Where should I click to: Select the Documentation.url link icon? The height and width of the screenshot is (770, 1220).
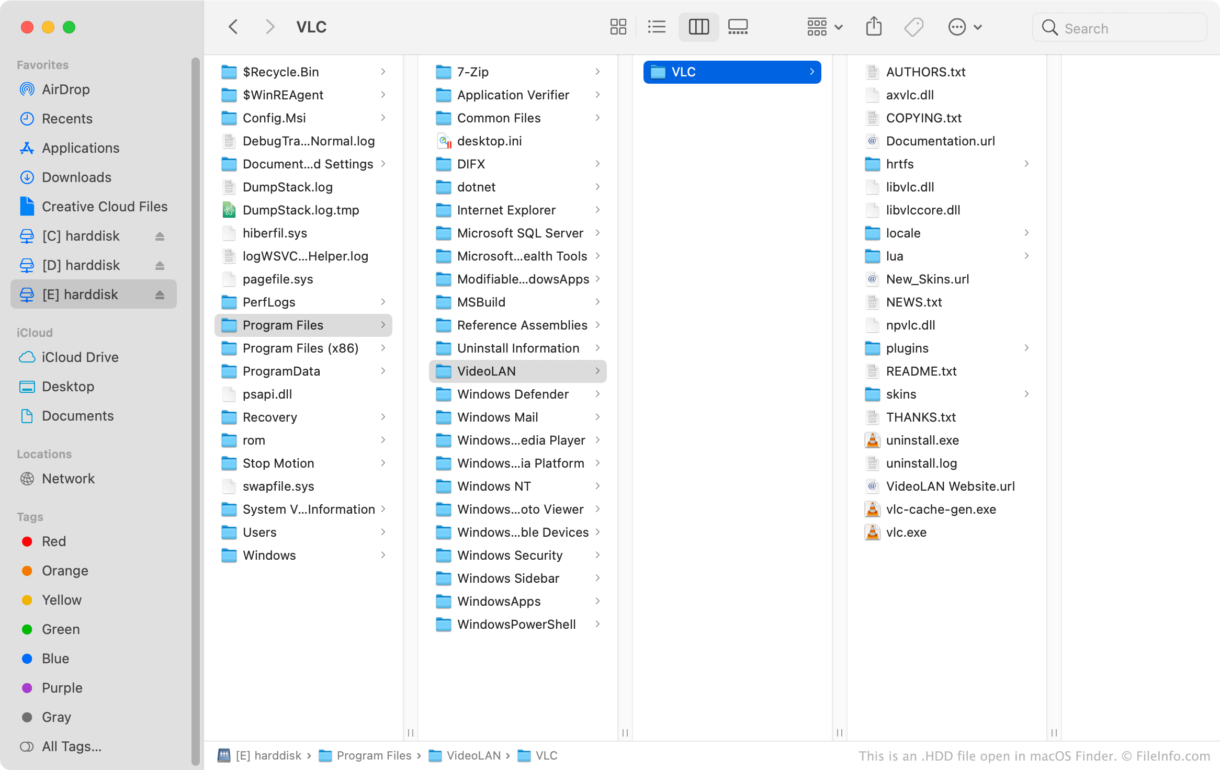tap(873, 141)
